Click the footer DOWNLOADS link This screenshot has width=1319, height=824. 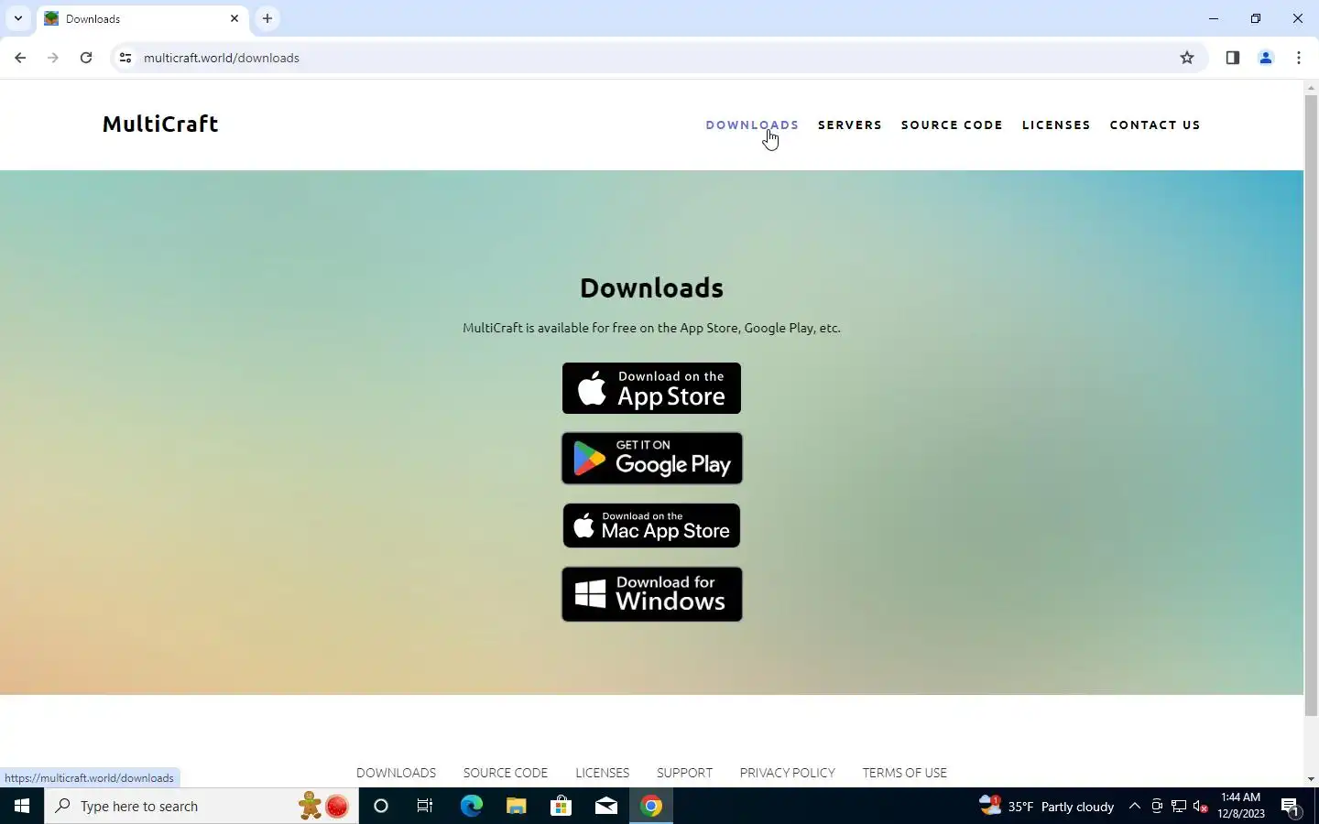396,773
